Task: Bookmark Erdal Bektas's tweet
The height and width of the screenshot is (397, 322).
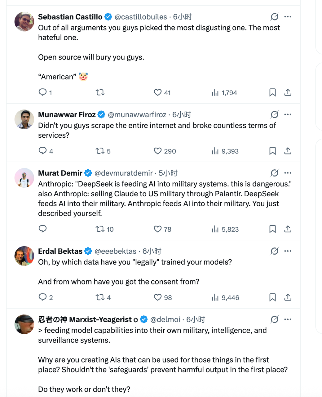Action: click(x=272, y=297)
